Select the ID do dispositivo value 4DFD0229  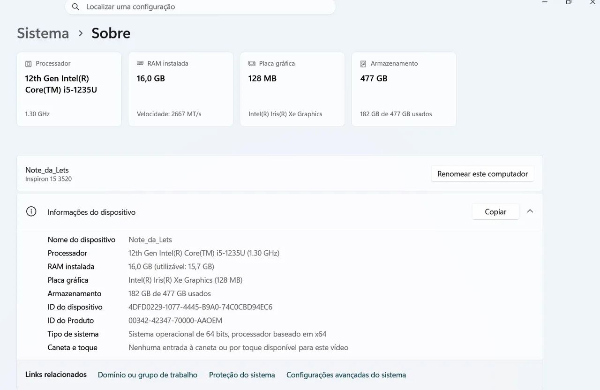click(x=200, y=307)
